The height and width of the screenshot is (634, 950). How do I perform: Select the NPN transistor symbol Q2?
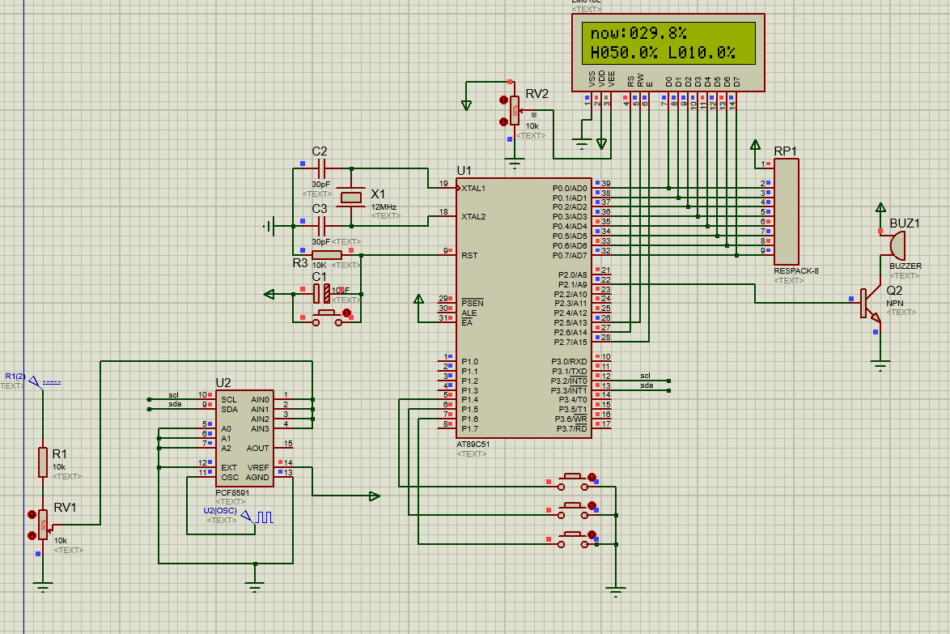[870, 303]
